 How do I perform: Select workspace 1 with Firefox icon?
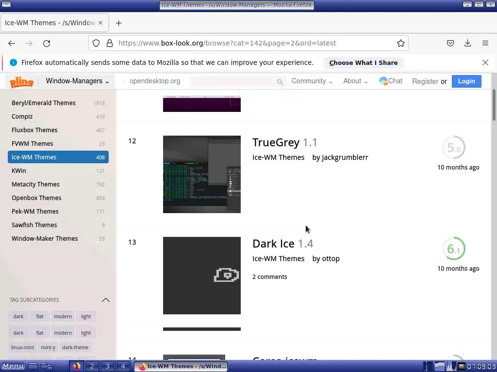(x=76, y=366)
